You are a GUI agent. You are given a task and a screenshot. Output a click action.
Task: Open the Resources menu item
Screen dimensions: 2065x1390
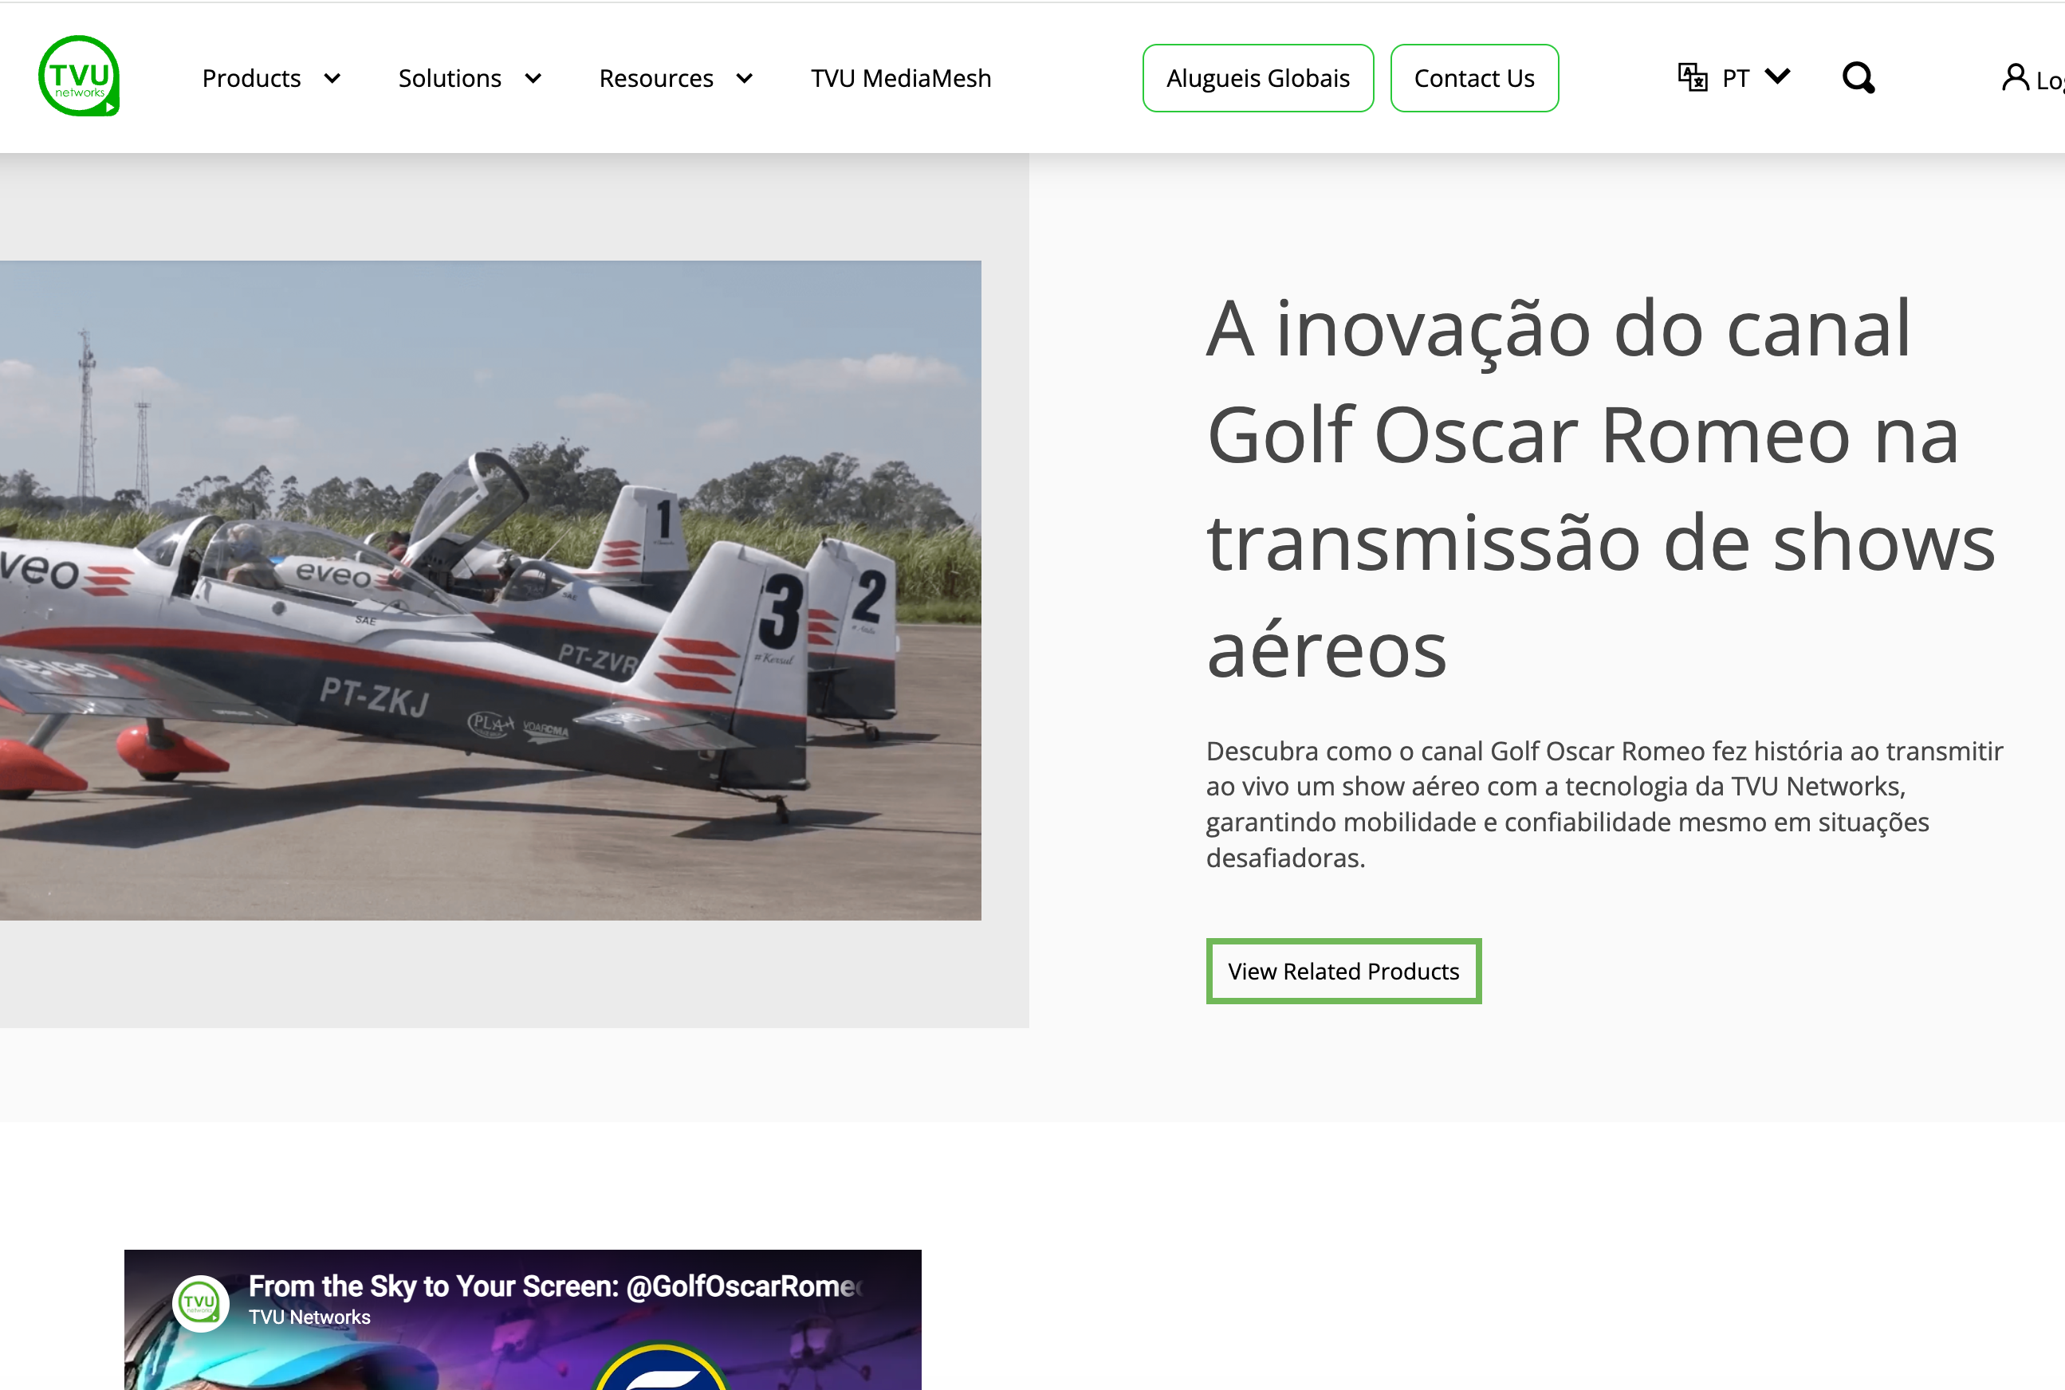point(656,78)
